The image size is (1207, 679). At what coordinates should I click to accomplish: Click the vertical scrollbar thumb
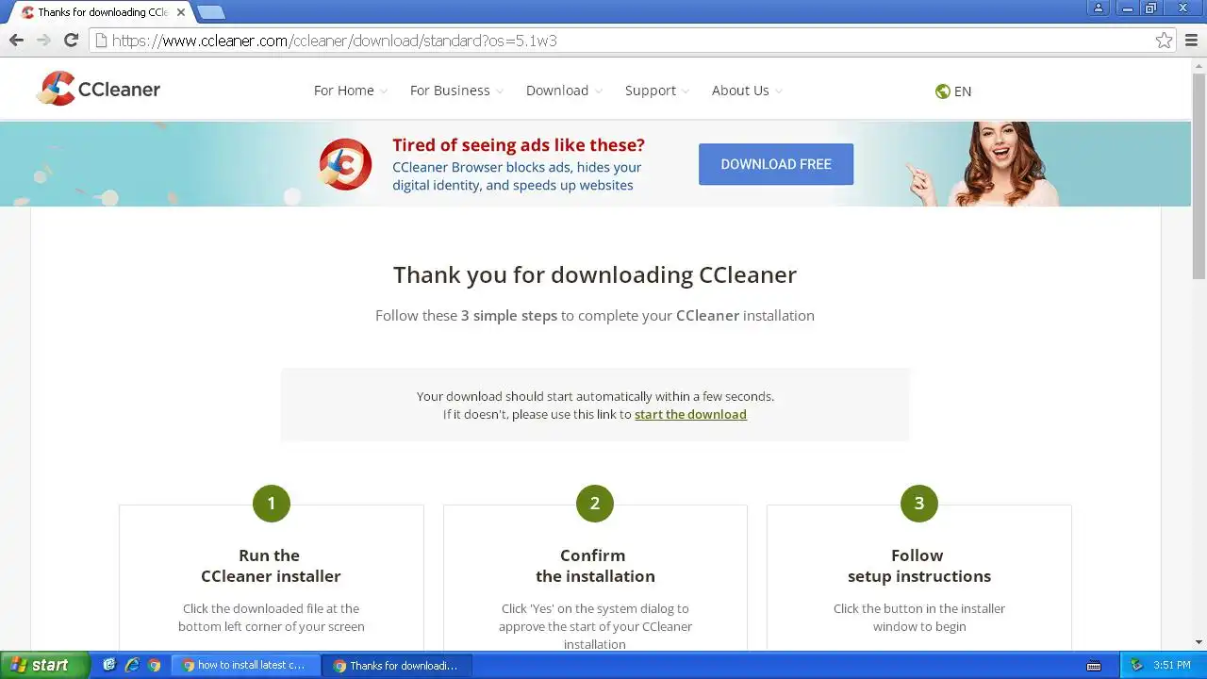(x=1199, y=175)
